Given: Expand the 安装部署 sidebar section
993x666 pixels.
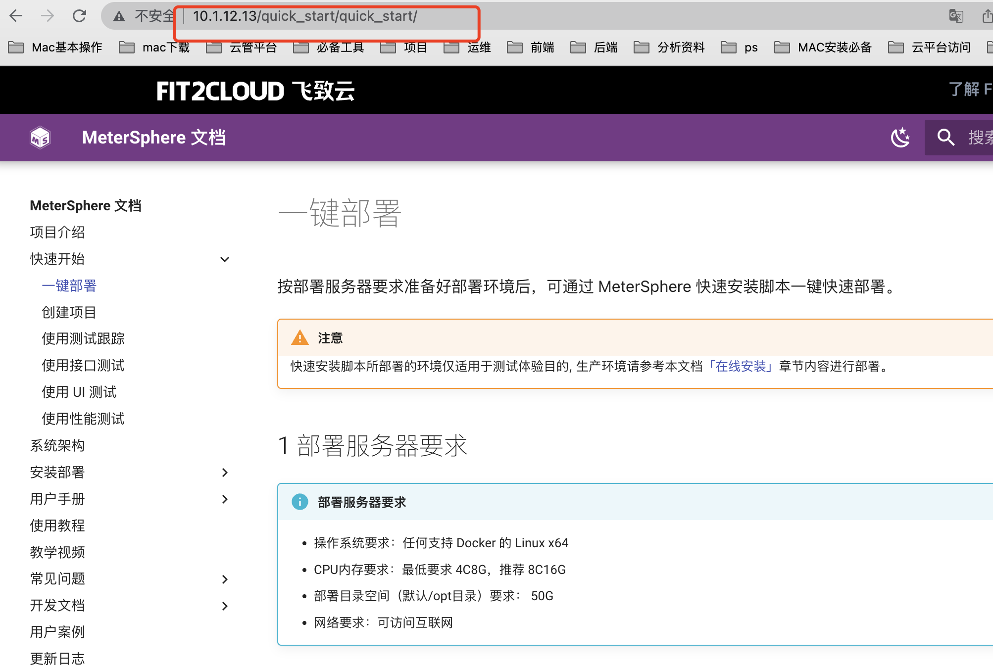Looking at the screenshot, I should pyautogui.click(x=225, y=473).
